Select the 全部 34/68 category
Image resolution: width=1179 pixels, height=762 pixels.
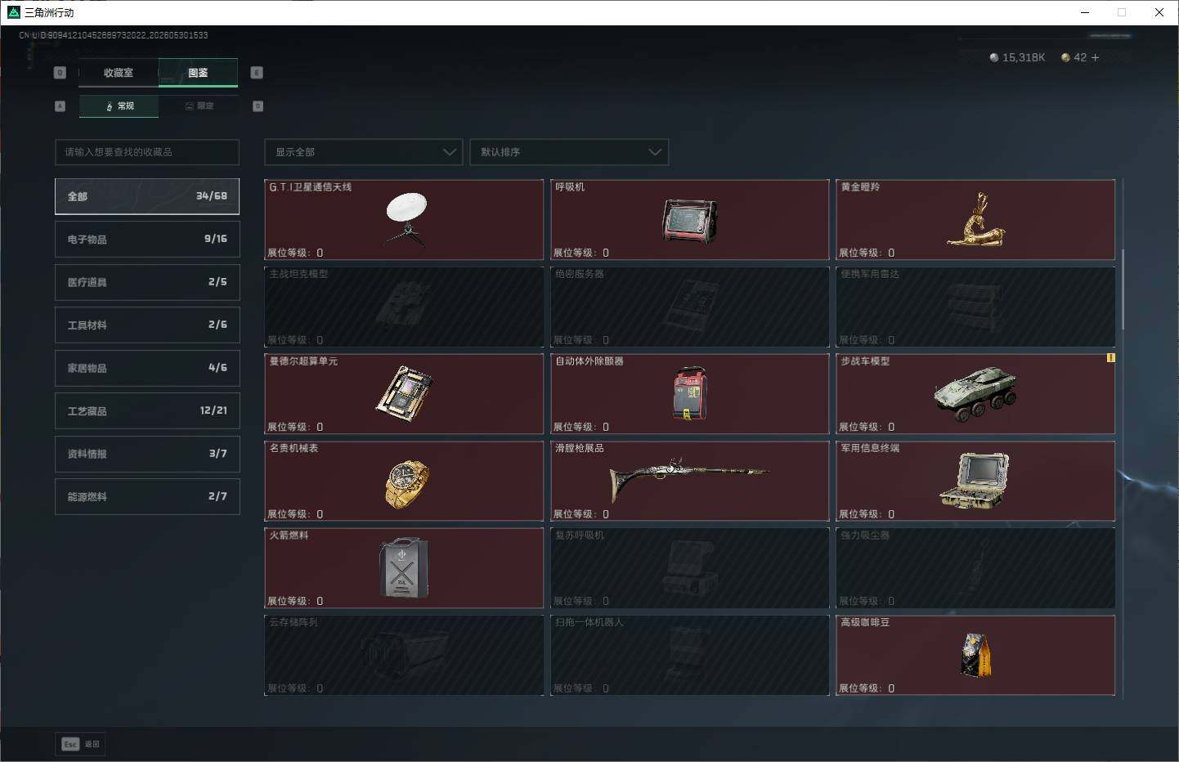click(x=147, y=196)
